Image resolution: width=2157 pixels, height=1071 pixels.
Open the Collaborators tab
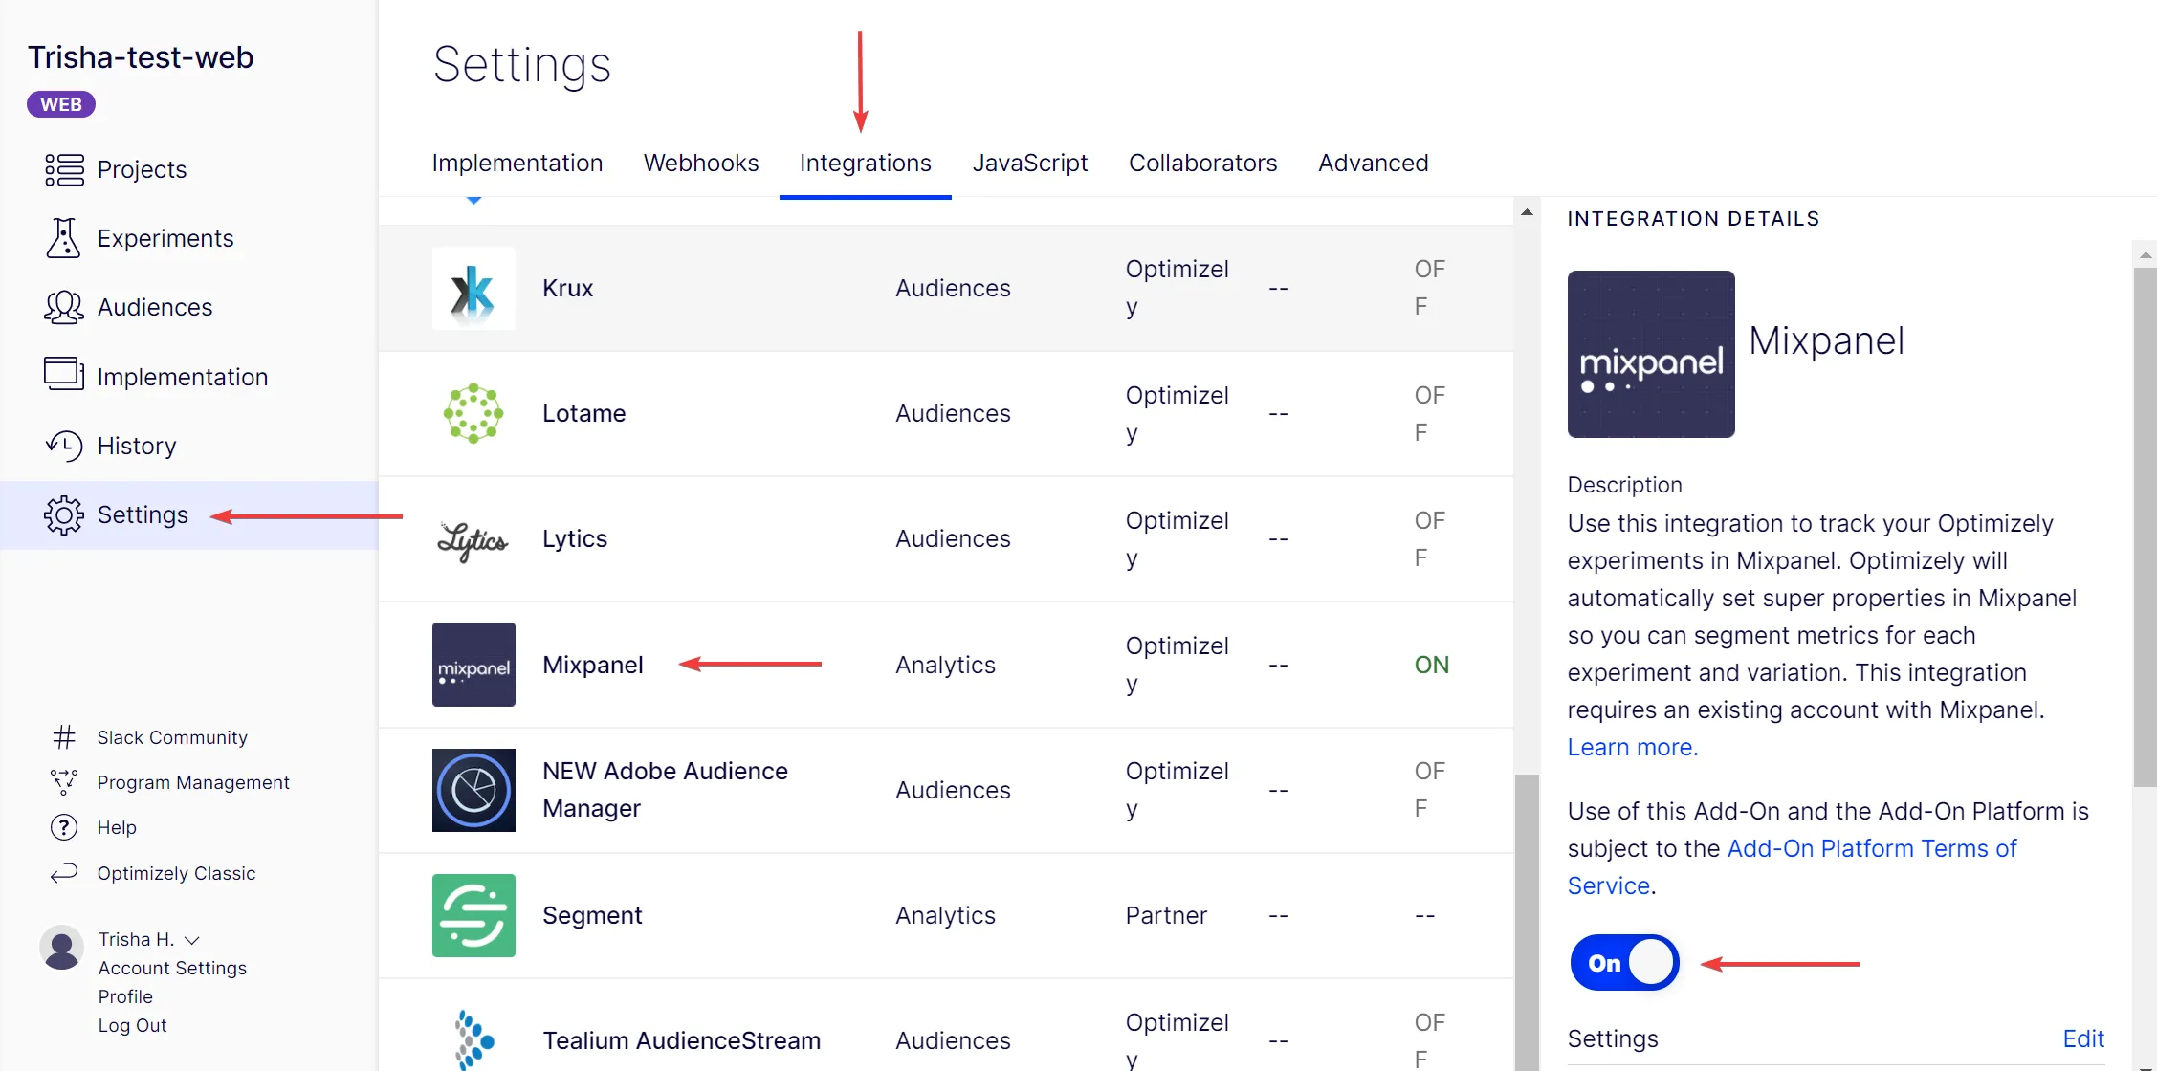[x=1203, y=164]
